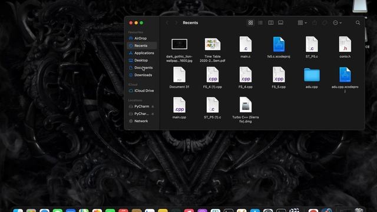Select the truncated PyChar… volume in sidebar
Screen dimensions: 377x212
point(141,114)
